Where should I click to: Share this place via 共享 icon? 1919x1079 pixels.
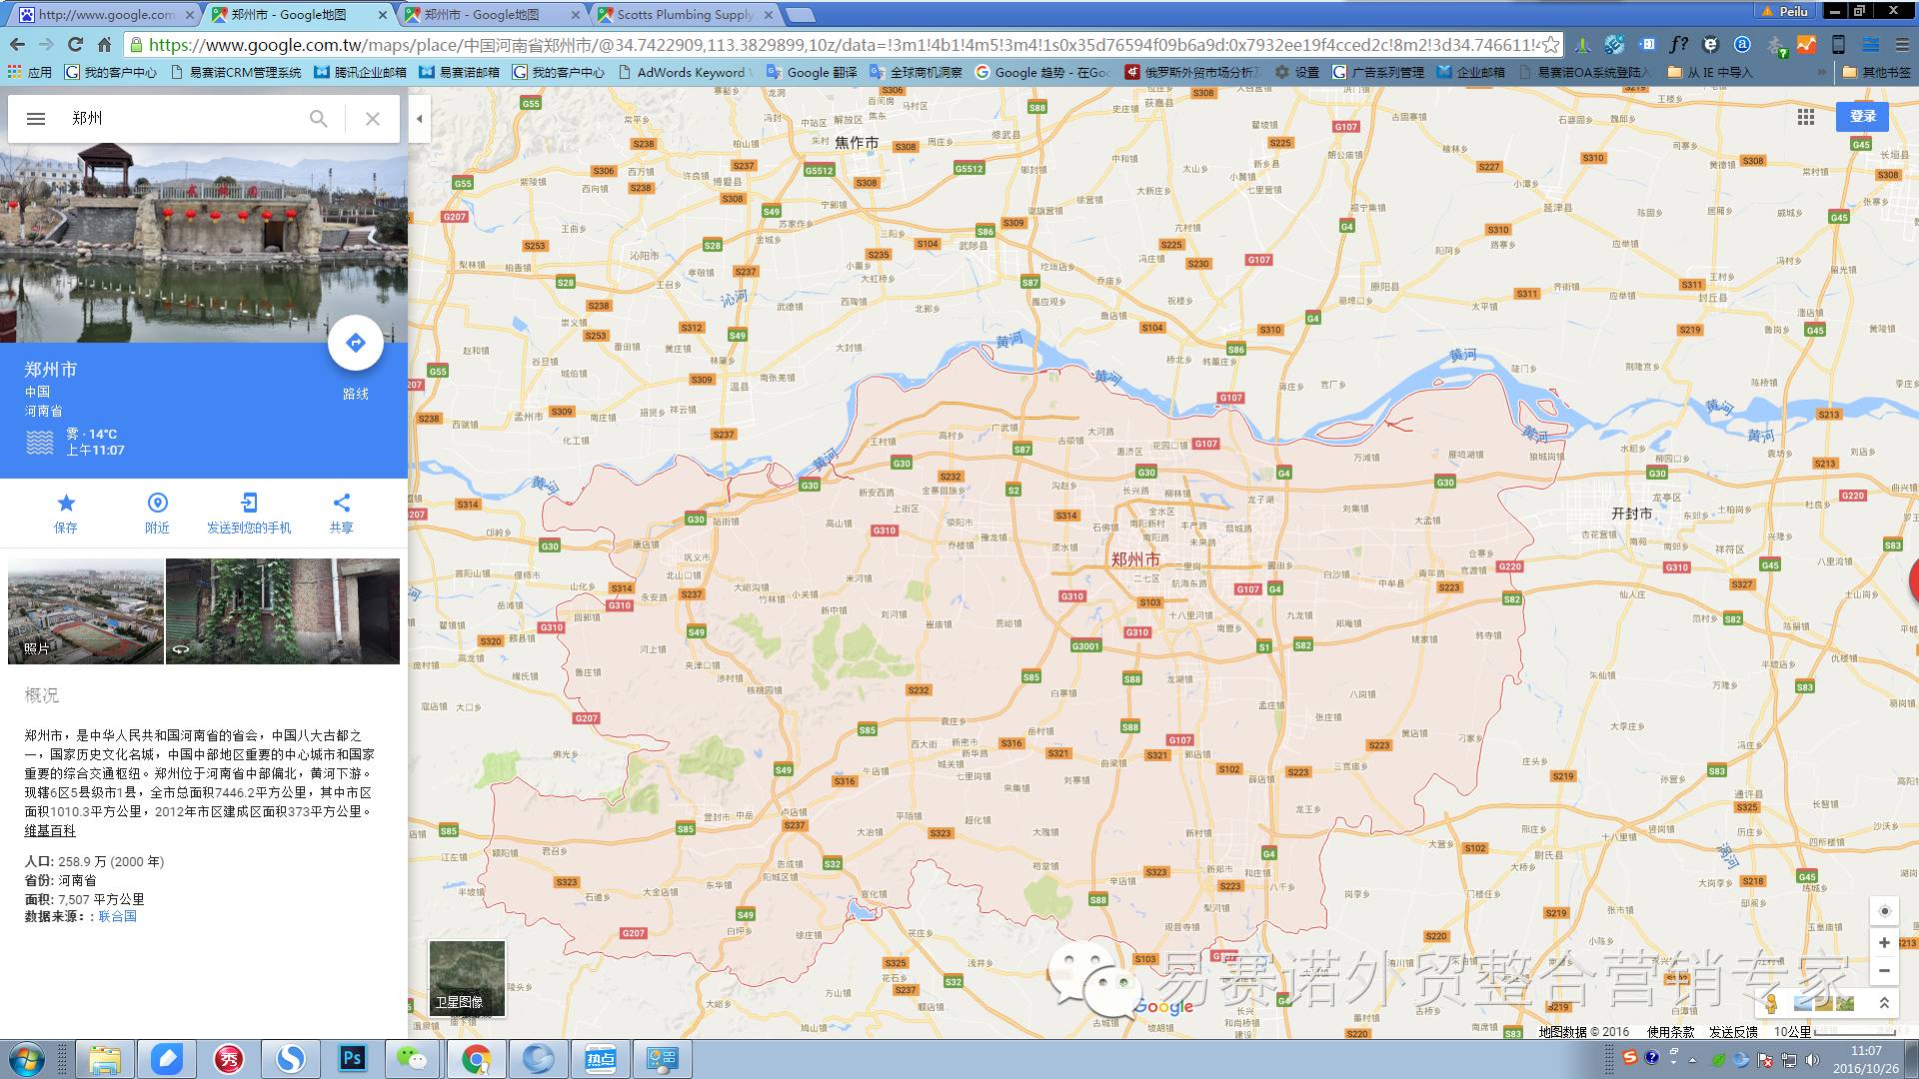(x=341, y=503)
